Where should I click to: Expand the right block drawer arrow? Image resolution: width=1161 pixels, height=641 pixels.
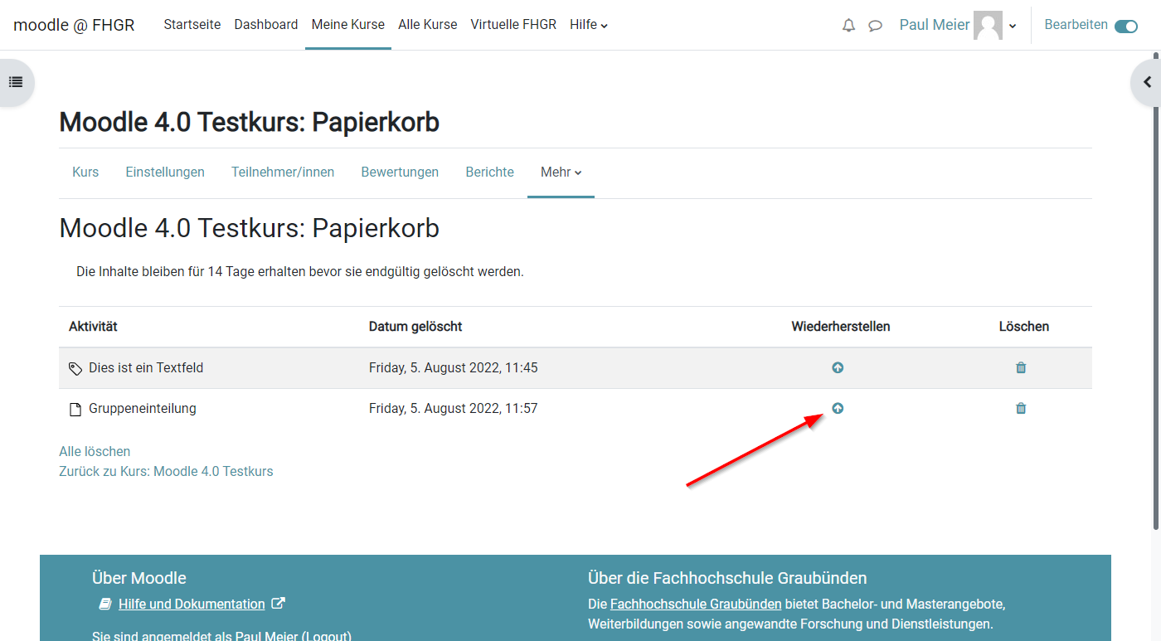pos(1148,82)
